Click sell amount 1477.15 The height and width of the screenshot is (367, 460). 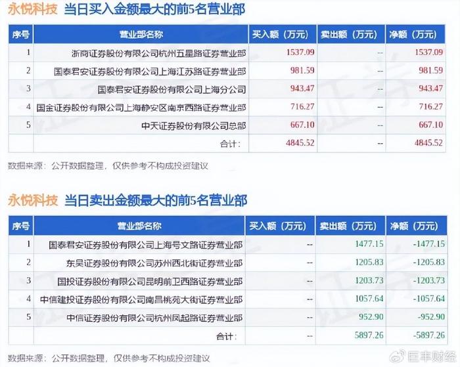[x=369, y=244]
